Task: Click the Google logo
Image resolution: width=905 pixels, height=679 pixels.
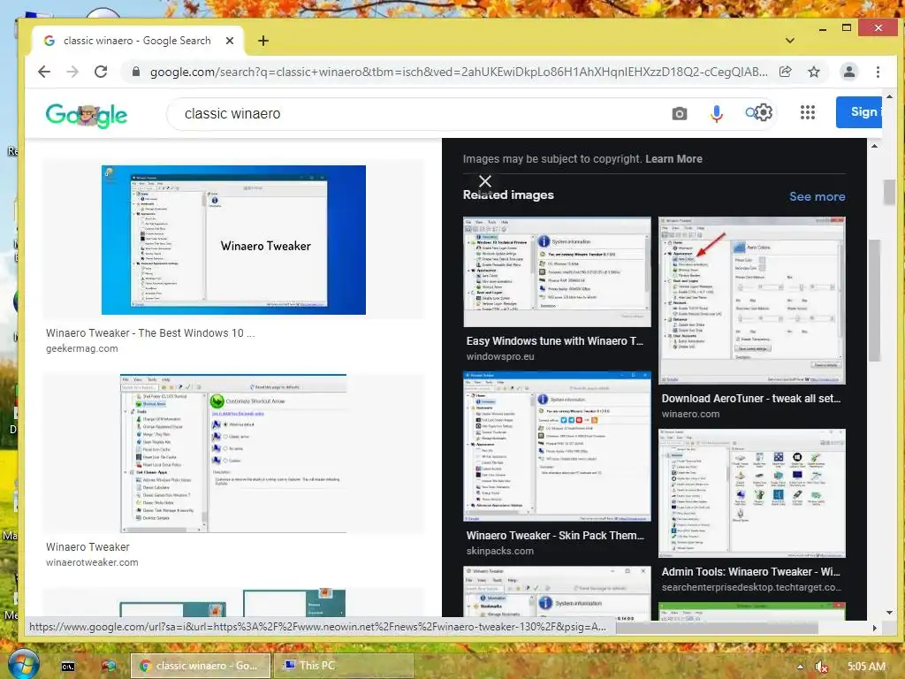Action: coord(87,114)
